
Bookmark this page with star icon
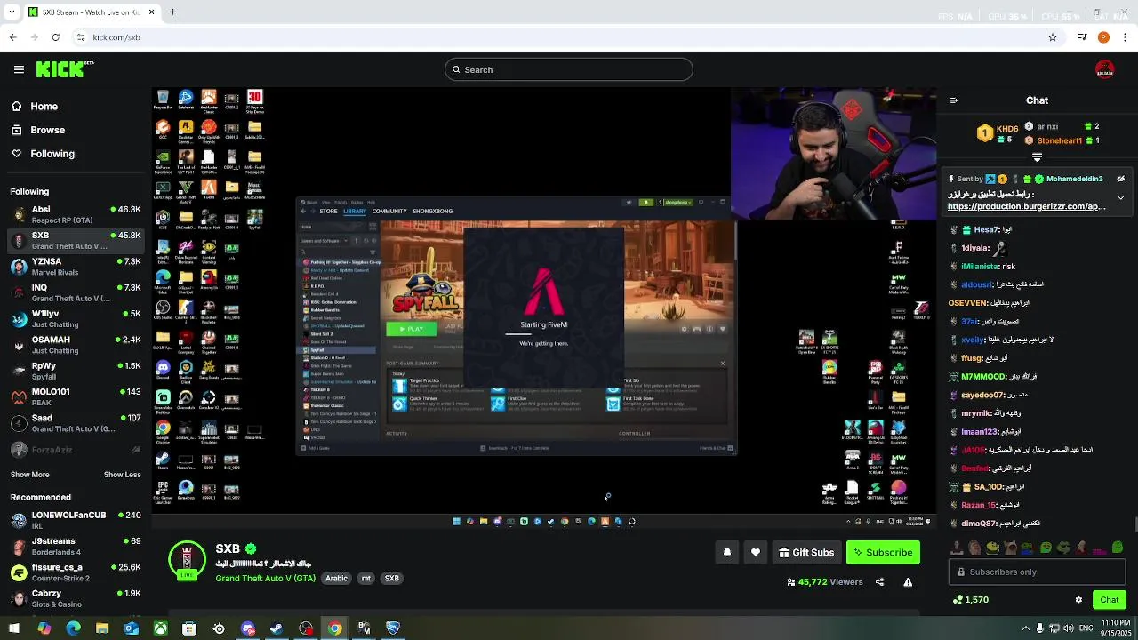(x=1053, y=37)
